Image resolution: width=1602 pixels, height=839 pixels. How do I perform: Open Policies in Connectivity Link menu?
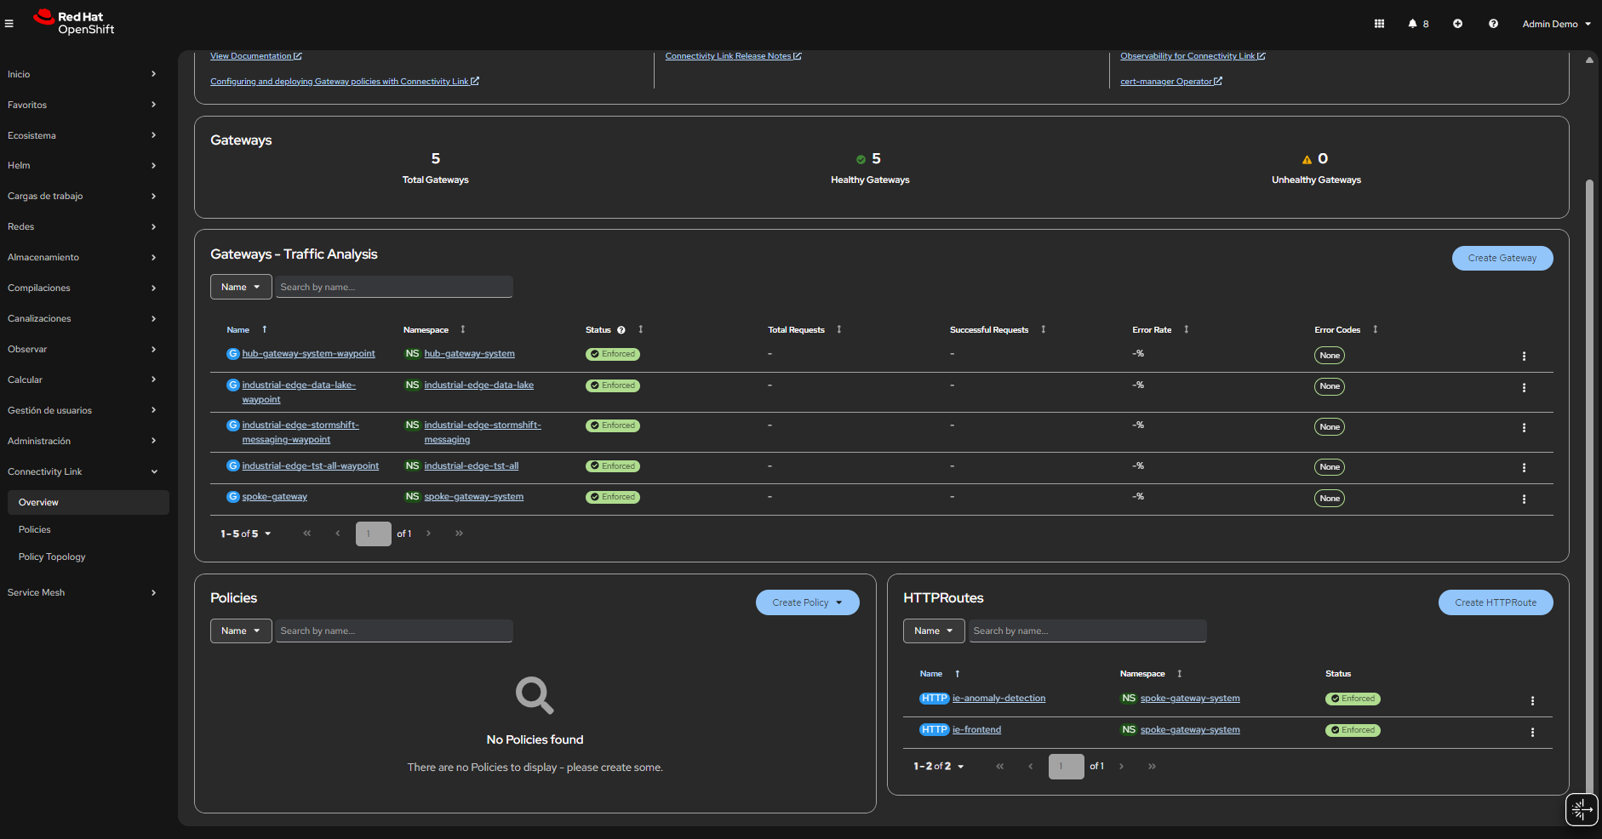89,529
